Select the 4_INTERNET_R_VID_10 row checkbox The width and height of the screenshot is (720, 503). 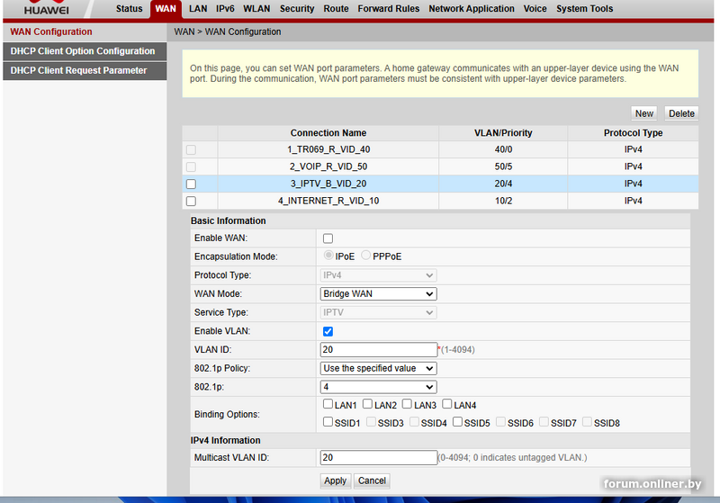[190, 201]
